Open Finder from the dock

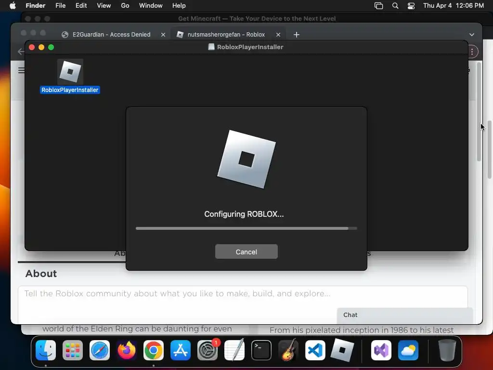tap(46, 350)
